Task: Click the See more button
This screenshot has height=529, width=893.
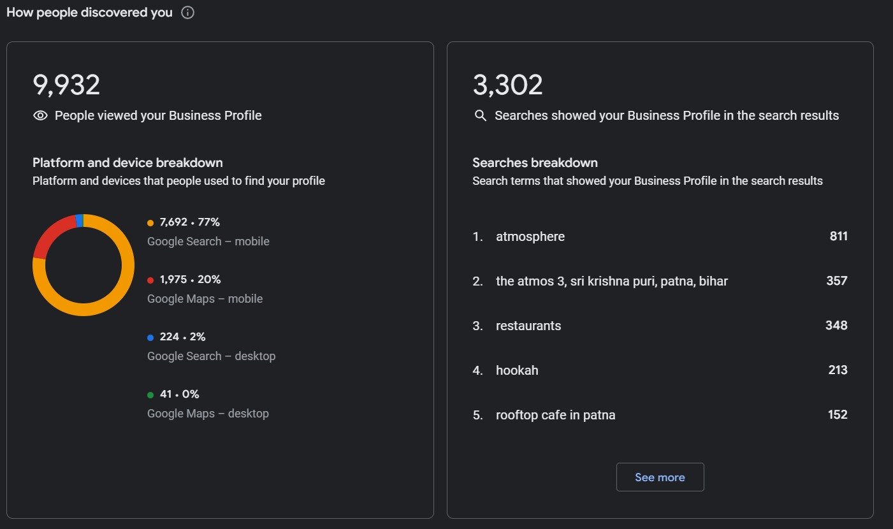Action: pos(660,477)
